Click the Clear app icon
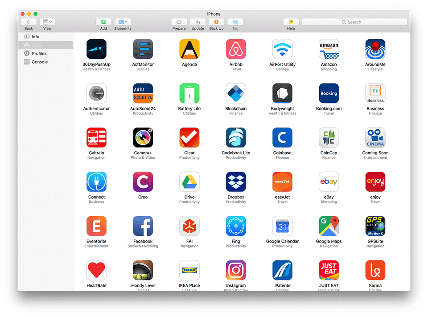Screen dimensions: 428x317 [189, 138]
